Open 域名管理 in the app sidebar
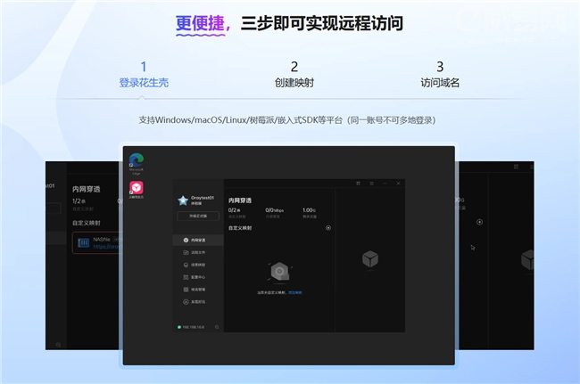 coord(198,290)
